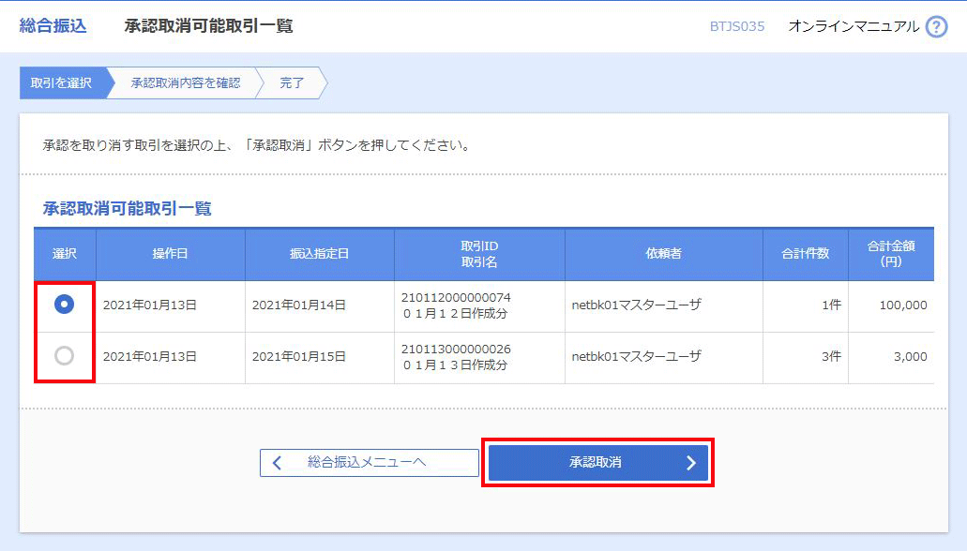
Task: Click the 完了 step tab
Action: pyautogui.click(x=292, y=83)
